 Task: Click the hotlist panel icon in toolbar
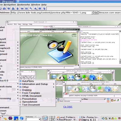click(x=9, y=8)
